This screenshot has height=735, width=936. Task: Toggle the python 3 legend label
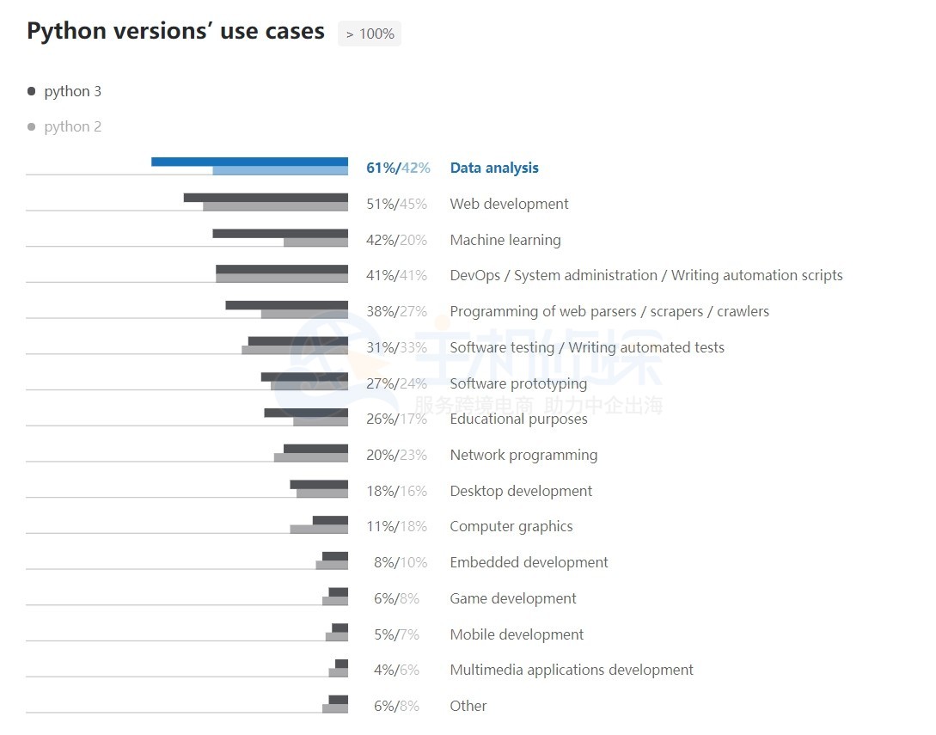73,91
